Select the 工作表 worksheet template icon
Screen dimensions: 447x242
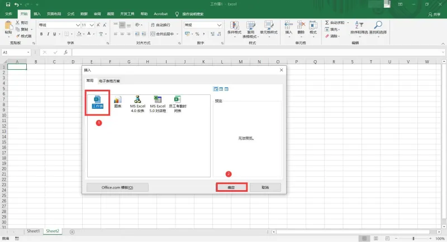[97, 103]
